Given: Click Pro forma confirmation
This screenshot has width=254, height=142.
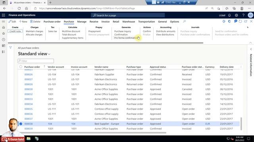Looking at the screenshot, I should pos(126,38).
